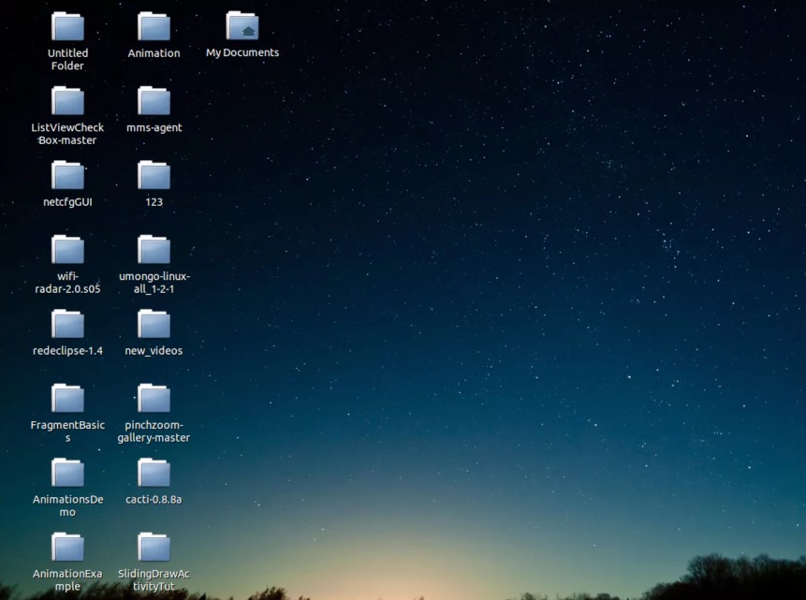Select the new_videos folder icon
This screenshot has width=806, height=600.
pos(154,324)
